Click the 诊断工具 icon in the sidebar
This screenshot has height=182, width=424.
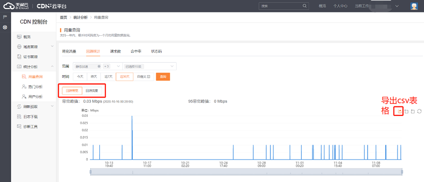19,126
